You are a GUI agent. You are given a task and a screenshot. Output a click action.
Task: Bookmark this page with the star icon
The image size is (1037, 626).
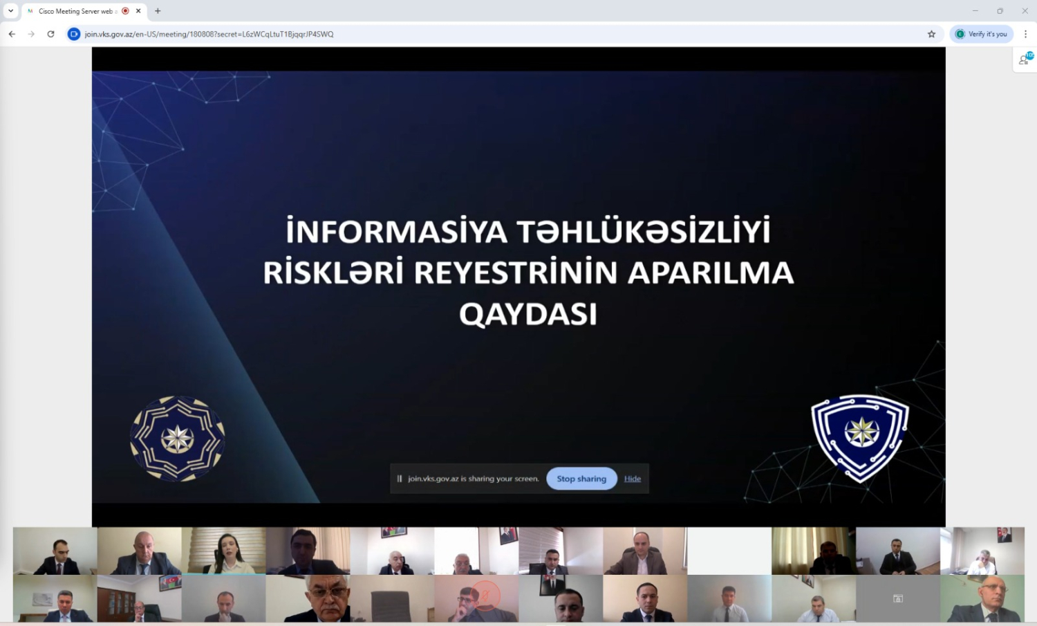tap(931, 34)
